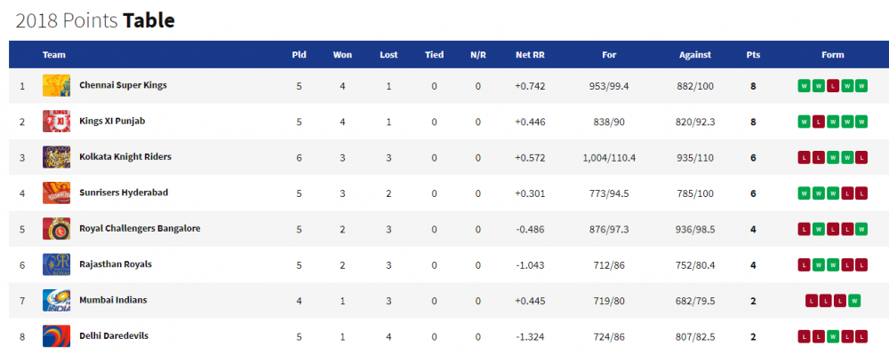
Task: Open Chennai Super Kings team name link
Action: pos(123,85)
